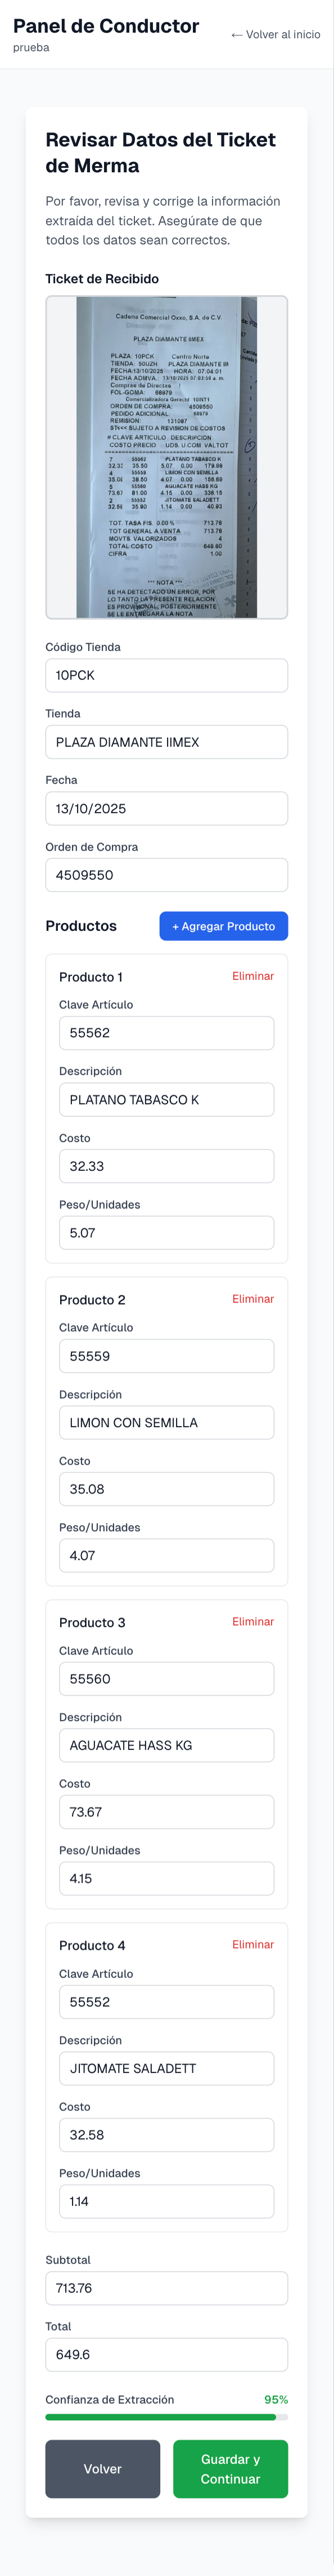
Task: Click the Tienda field showing PLAZA DIAMANTE IIMEX
Action: 165,742
